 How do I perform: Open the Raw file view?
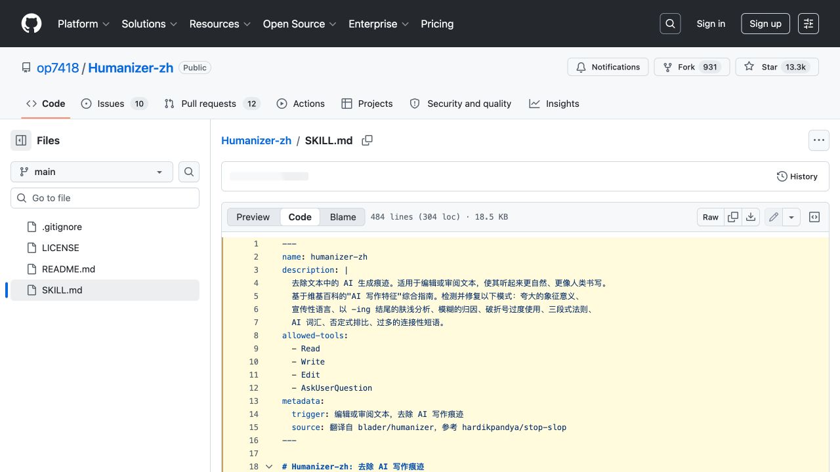tap(711, 217)
